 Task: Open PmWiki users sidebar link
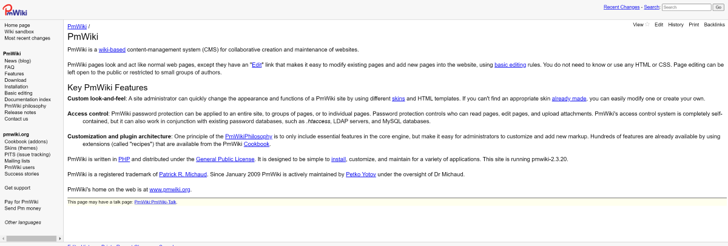[x=19, y=167]
